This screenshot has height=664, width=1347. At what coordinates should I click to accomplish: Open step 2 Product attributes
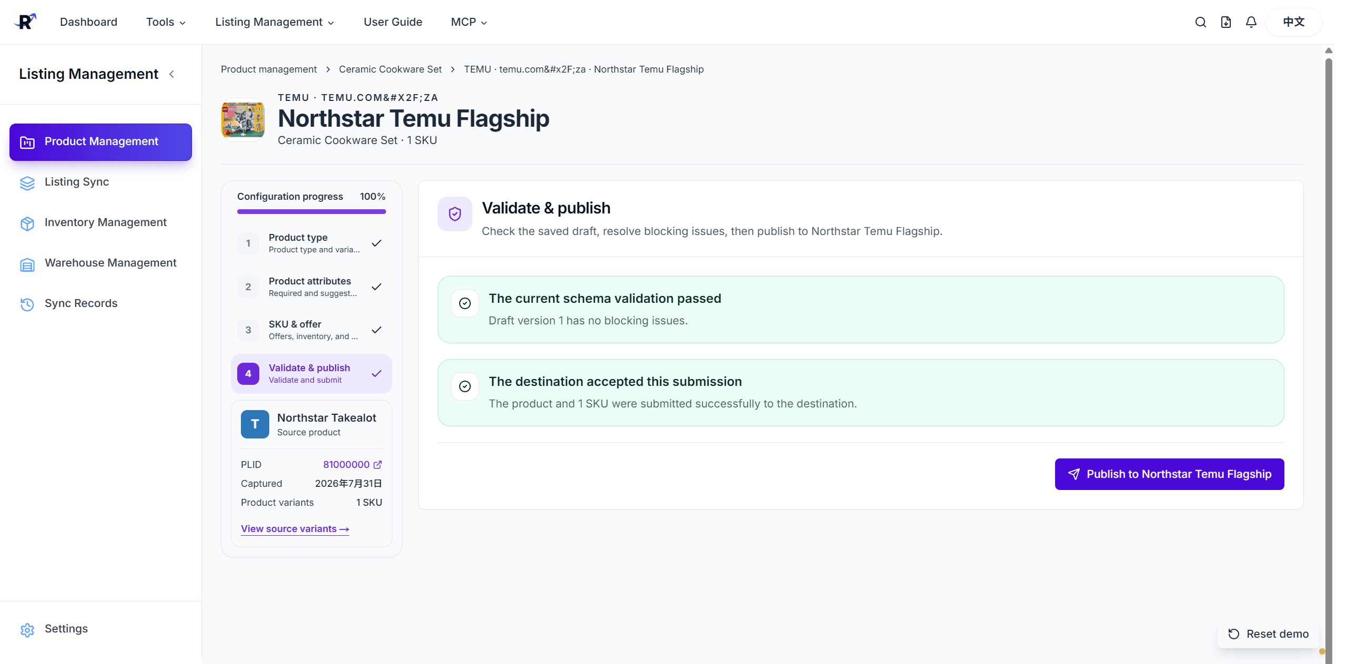coord(311,287)
